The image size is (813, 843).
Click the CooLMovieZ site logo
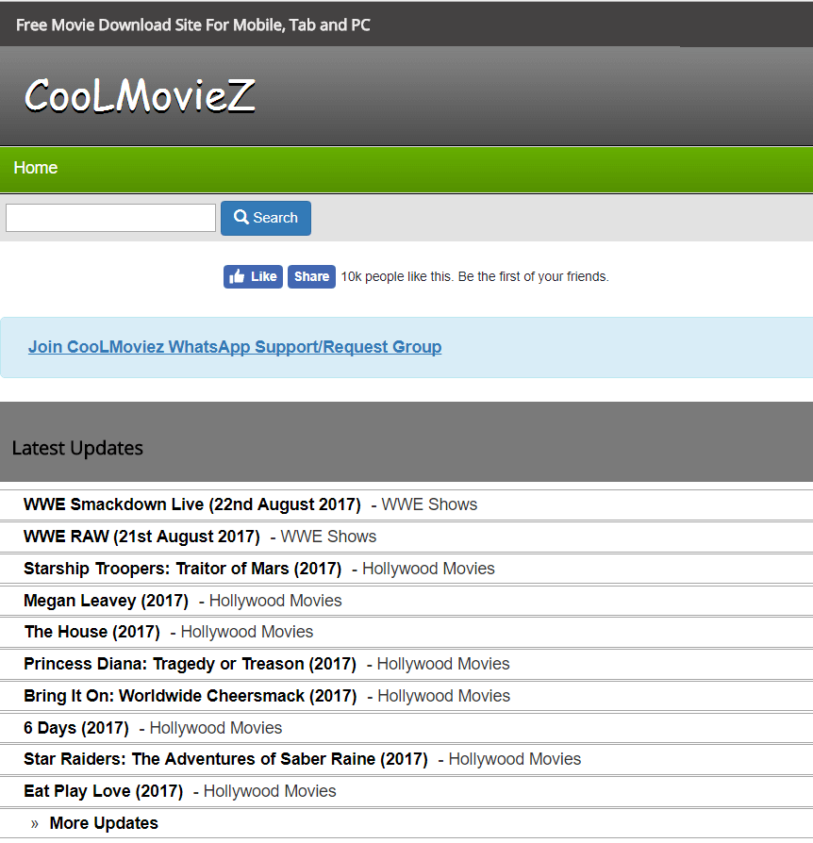click(x=140, y=95)
